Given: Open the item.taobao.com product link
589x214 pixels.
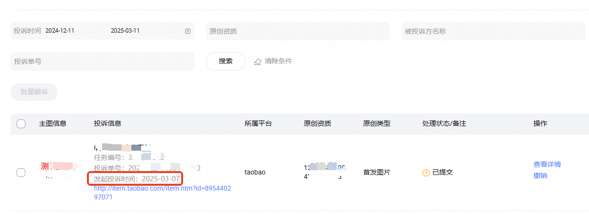Looking at the screenshot, I should pos(163,193).
